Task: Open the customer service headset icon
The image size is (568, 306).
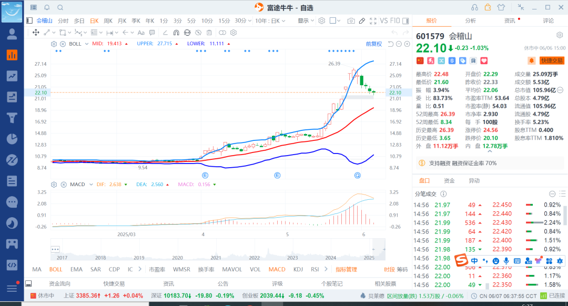Action: pyautogui.click(x=475, y=7)
